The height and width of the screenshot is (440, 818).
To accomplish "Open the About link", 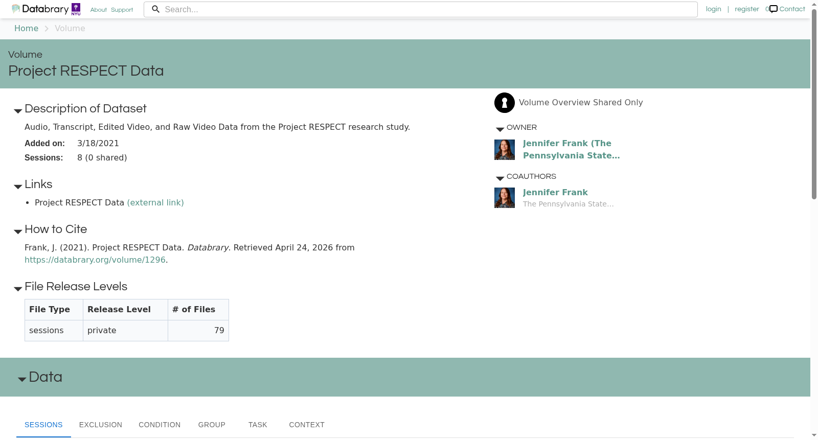I will coord(99,10).
